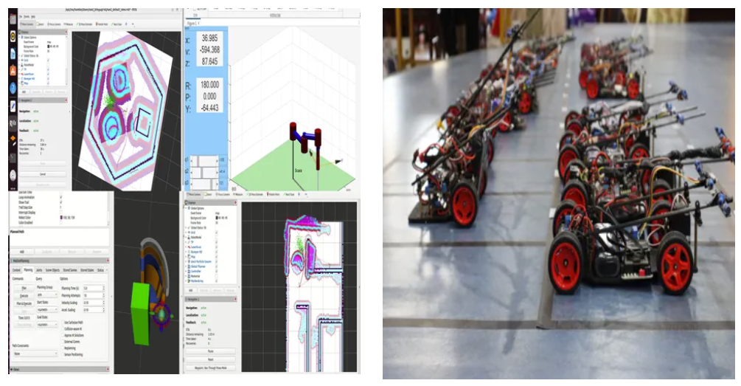
Task: Click the R angle field showing 180.000
Action: pos(209,85)
